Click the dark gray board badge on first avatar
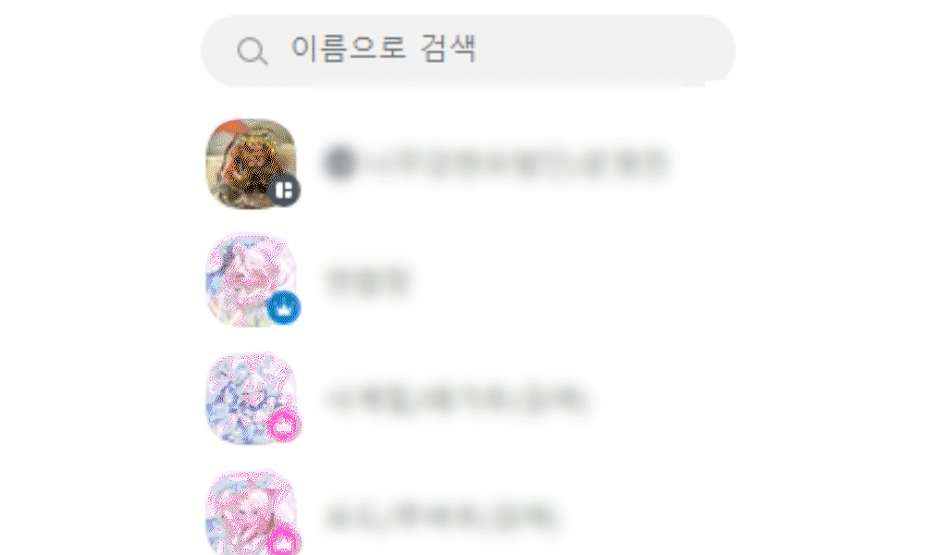925x555 pixels. [x=284, y=190]
